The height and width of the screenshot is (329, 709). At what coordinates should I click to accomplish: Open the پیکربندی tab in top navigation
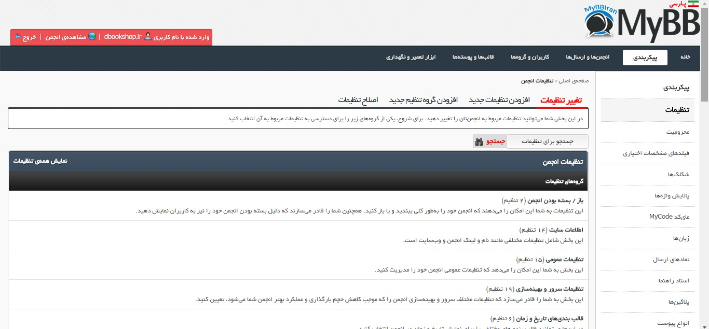coord(645,58)
